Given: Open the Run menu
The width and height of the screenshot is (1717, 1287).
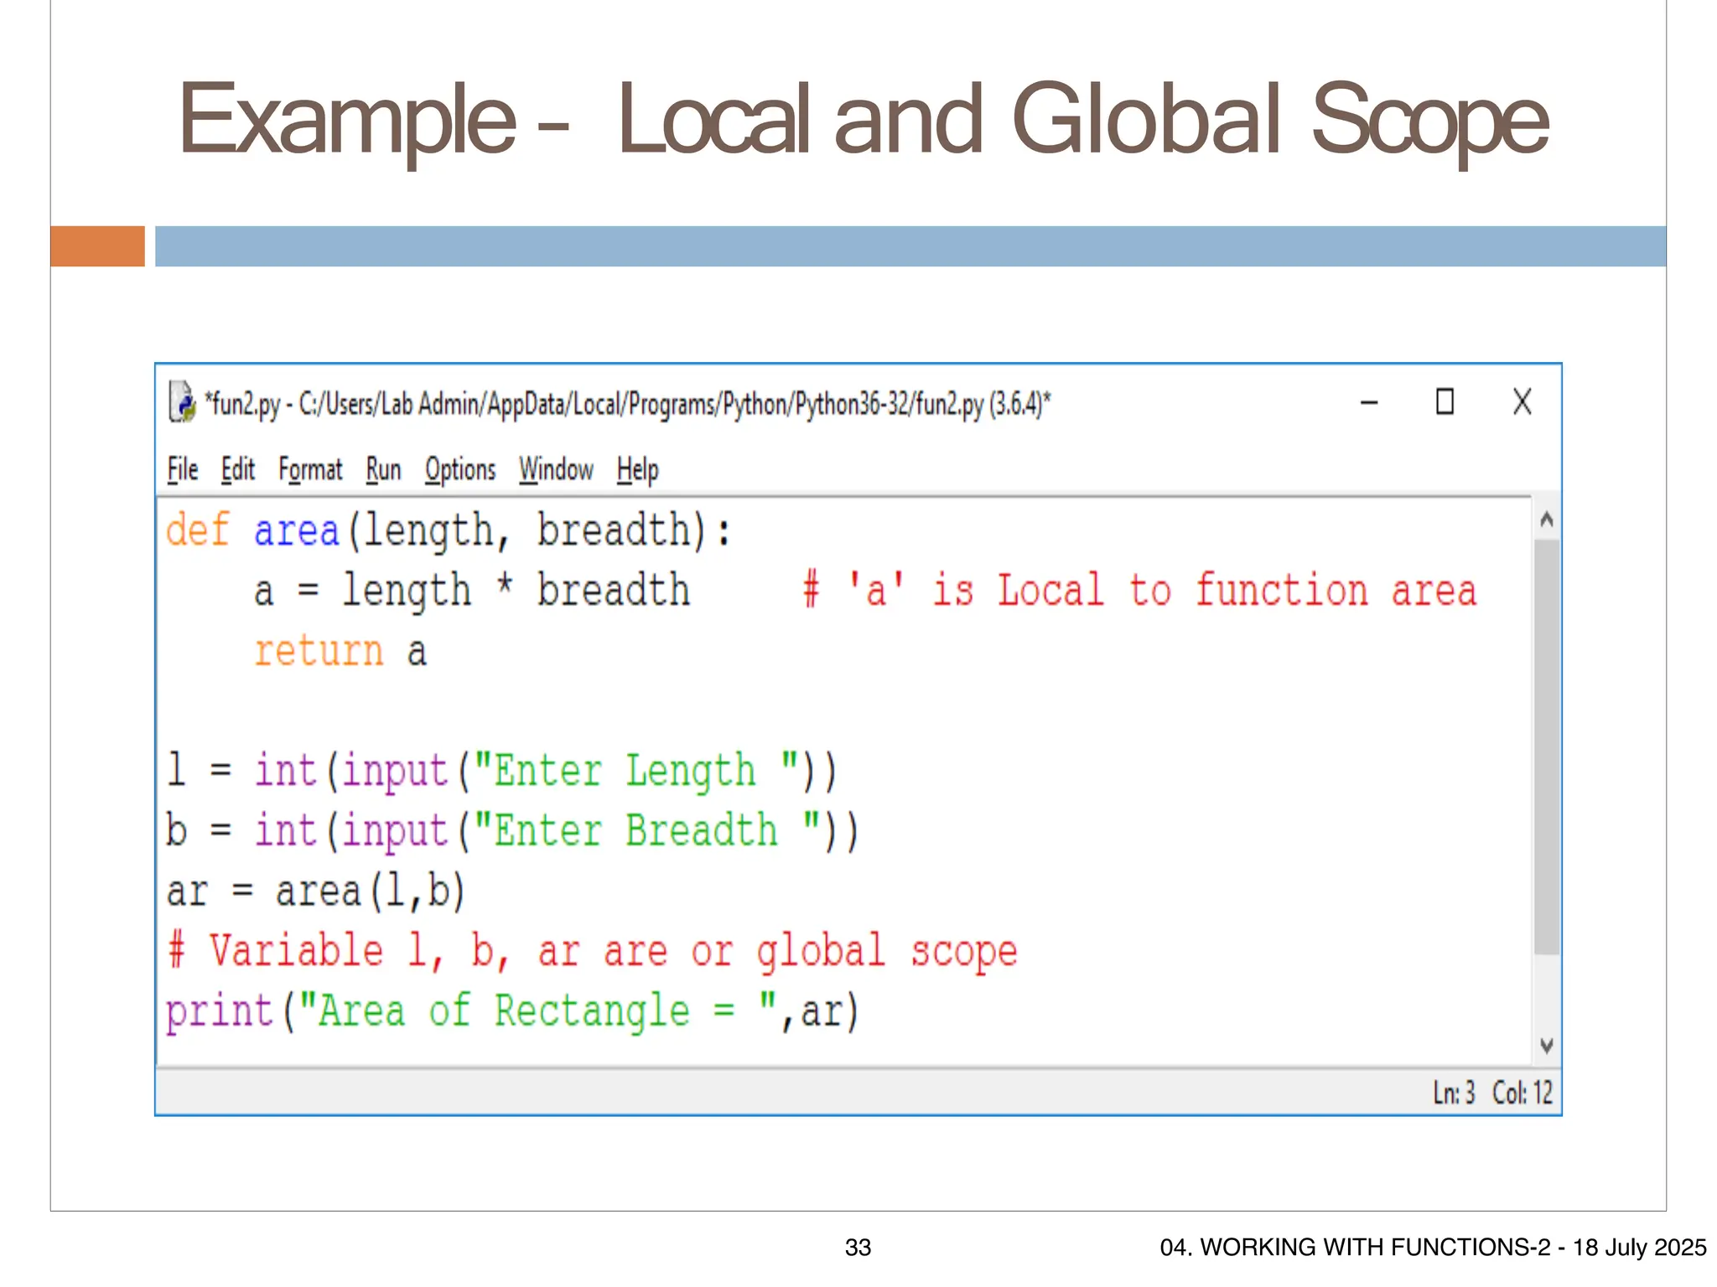Looking at the screenshot, I should 383,469.
